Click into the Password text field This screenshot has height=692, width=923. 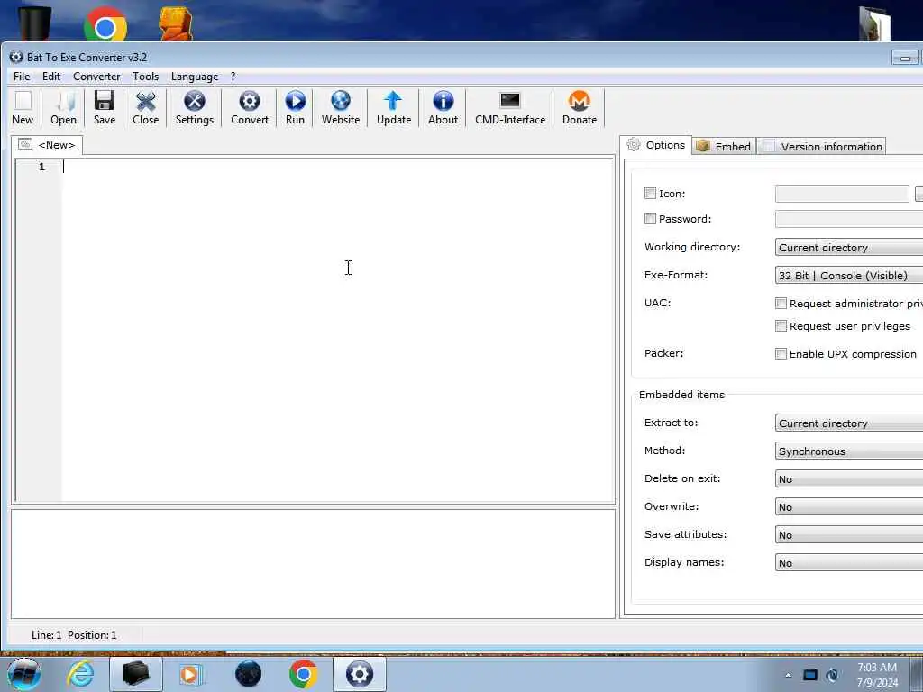pos(849,219)
